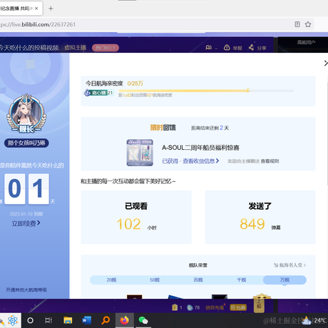The width and height of the screenshot is (328, 328).
Task: Click 查看规则 view rules link
Action: click(270, 161)
